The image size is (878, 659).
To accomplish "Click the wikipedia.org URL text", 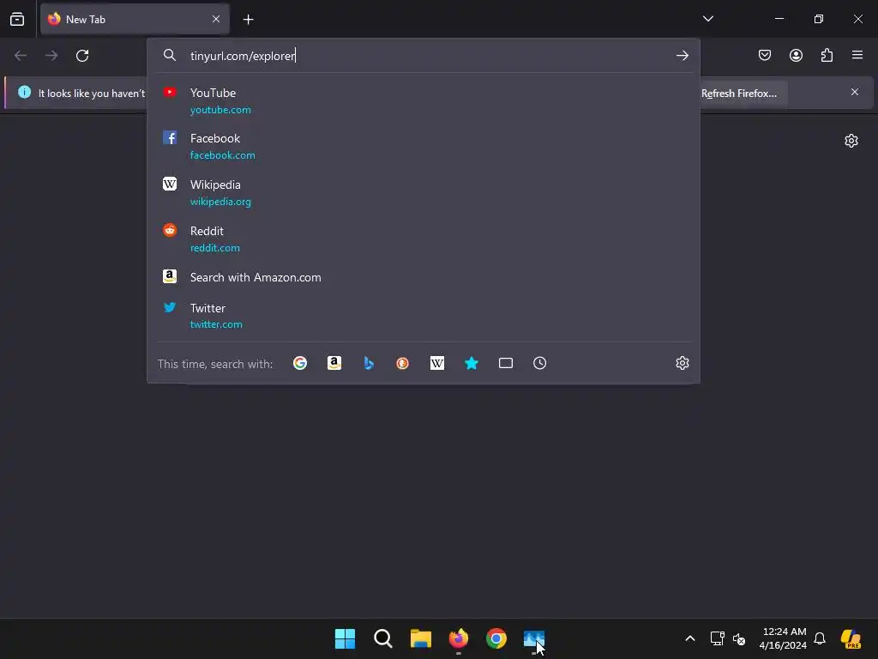I will point(220,202).
